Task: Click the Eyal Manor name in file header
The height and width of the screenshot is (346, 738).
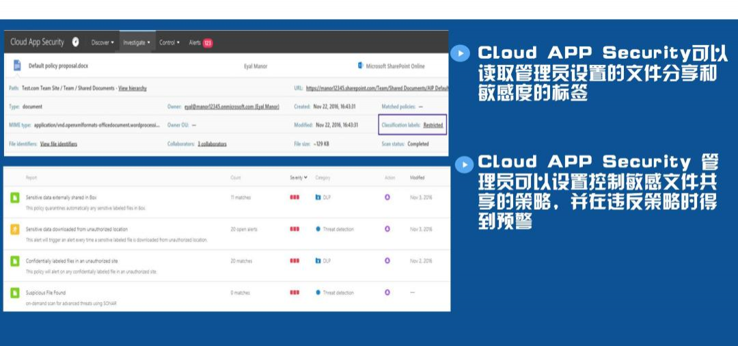Action: [256, 66]
